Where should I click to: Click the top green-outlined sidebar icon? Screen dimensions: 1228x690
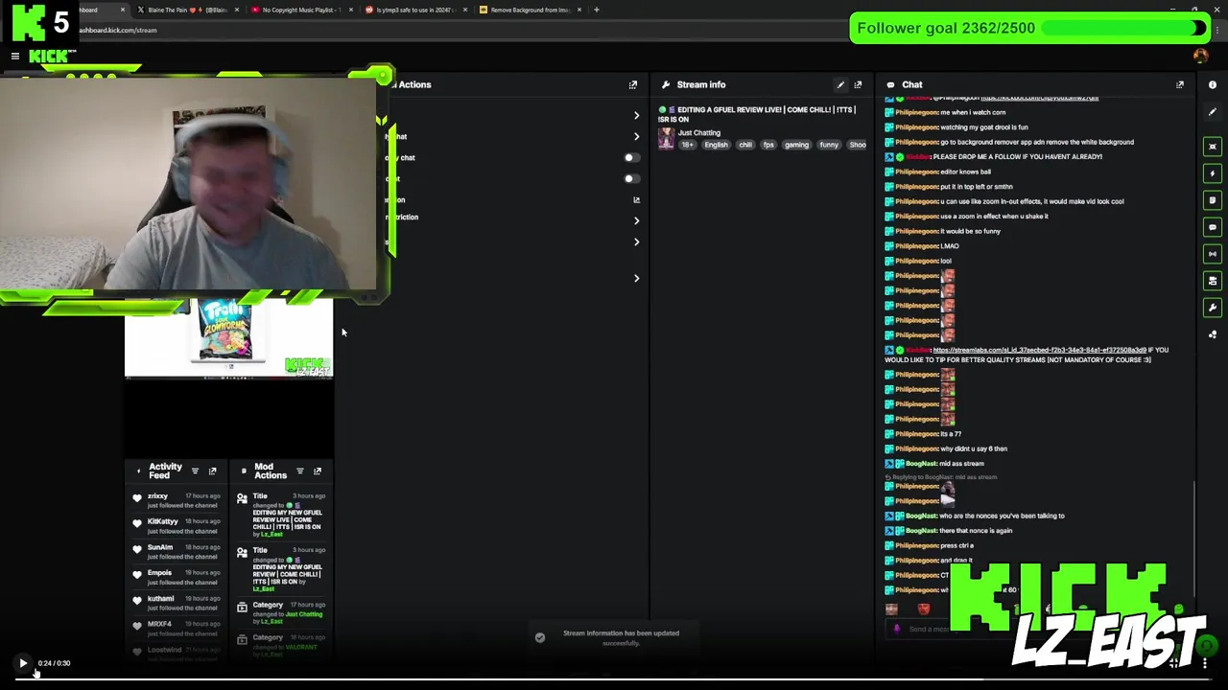tap(1213, 147)
